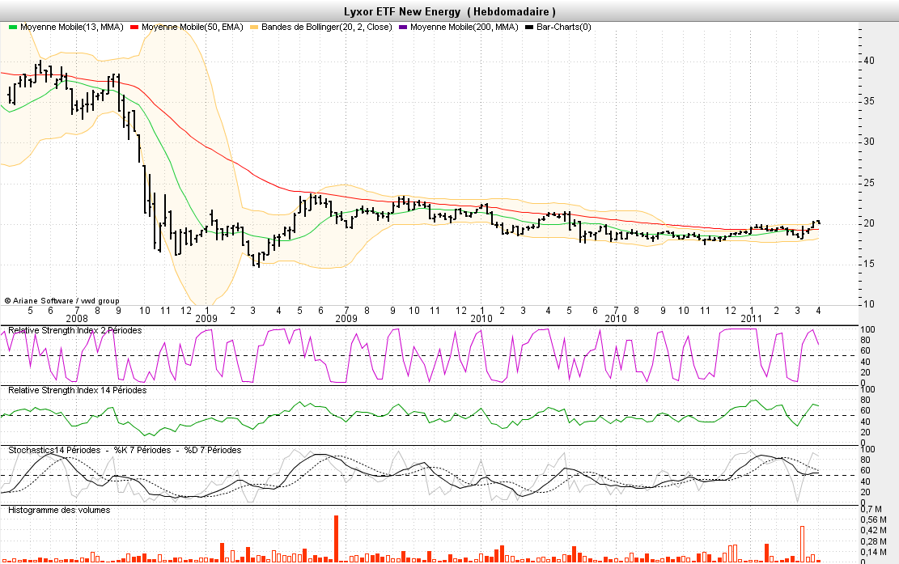Select the "Moyenne Mobile(13, MMA)" legend label
899x564 pixels.
coord(72,27)
